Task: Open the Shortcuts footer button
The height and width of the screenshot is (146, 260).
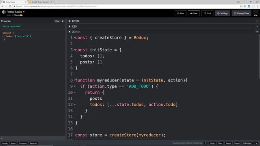Action: click(x=33, y=143)
